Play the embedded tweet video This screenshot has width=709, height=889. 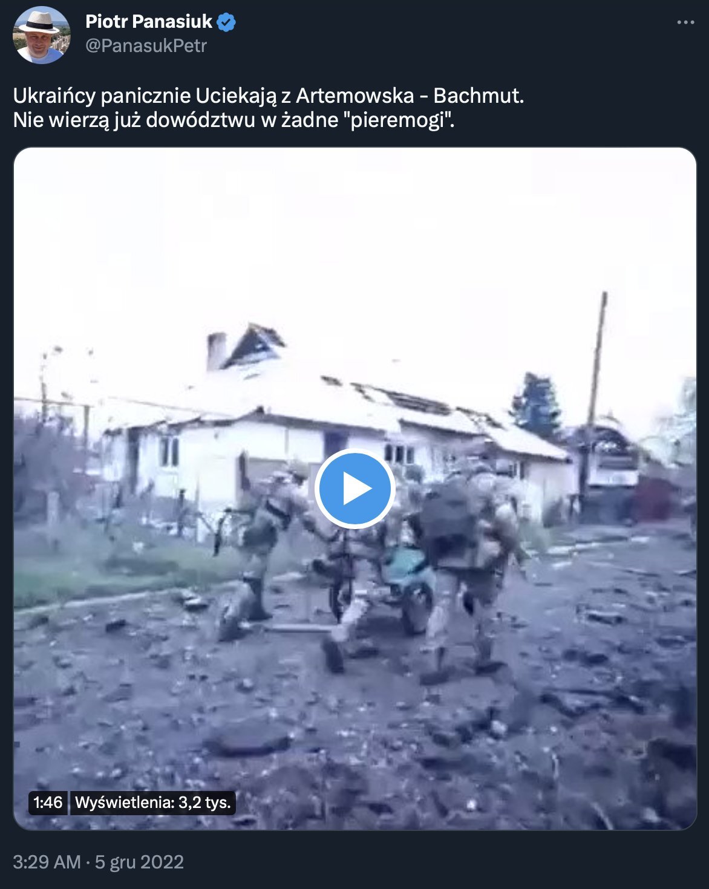[x=354, y=489]
